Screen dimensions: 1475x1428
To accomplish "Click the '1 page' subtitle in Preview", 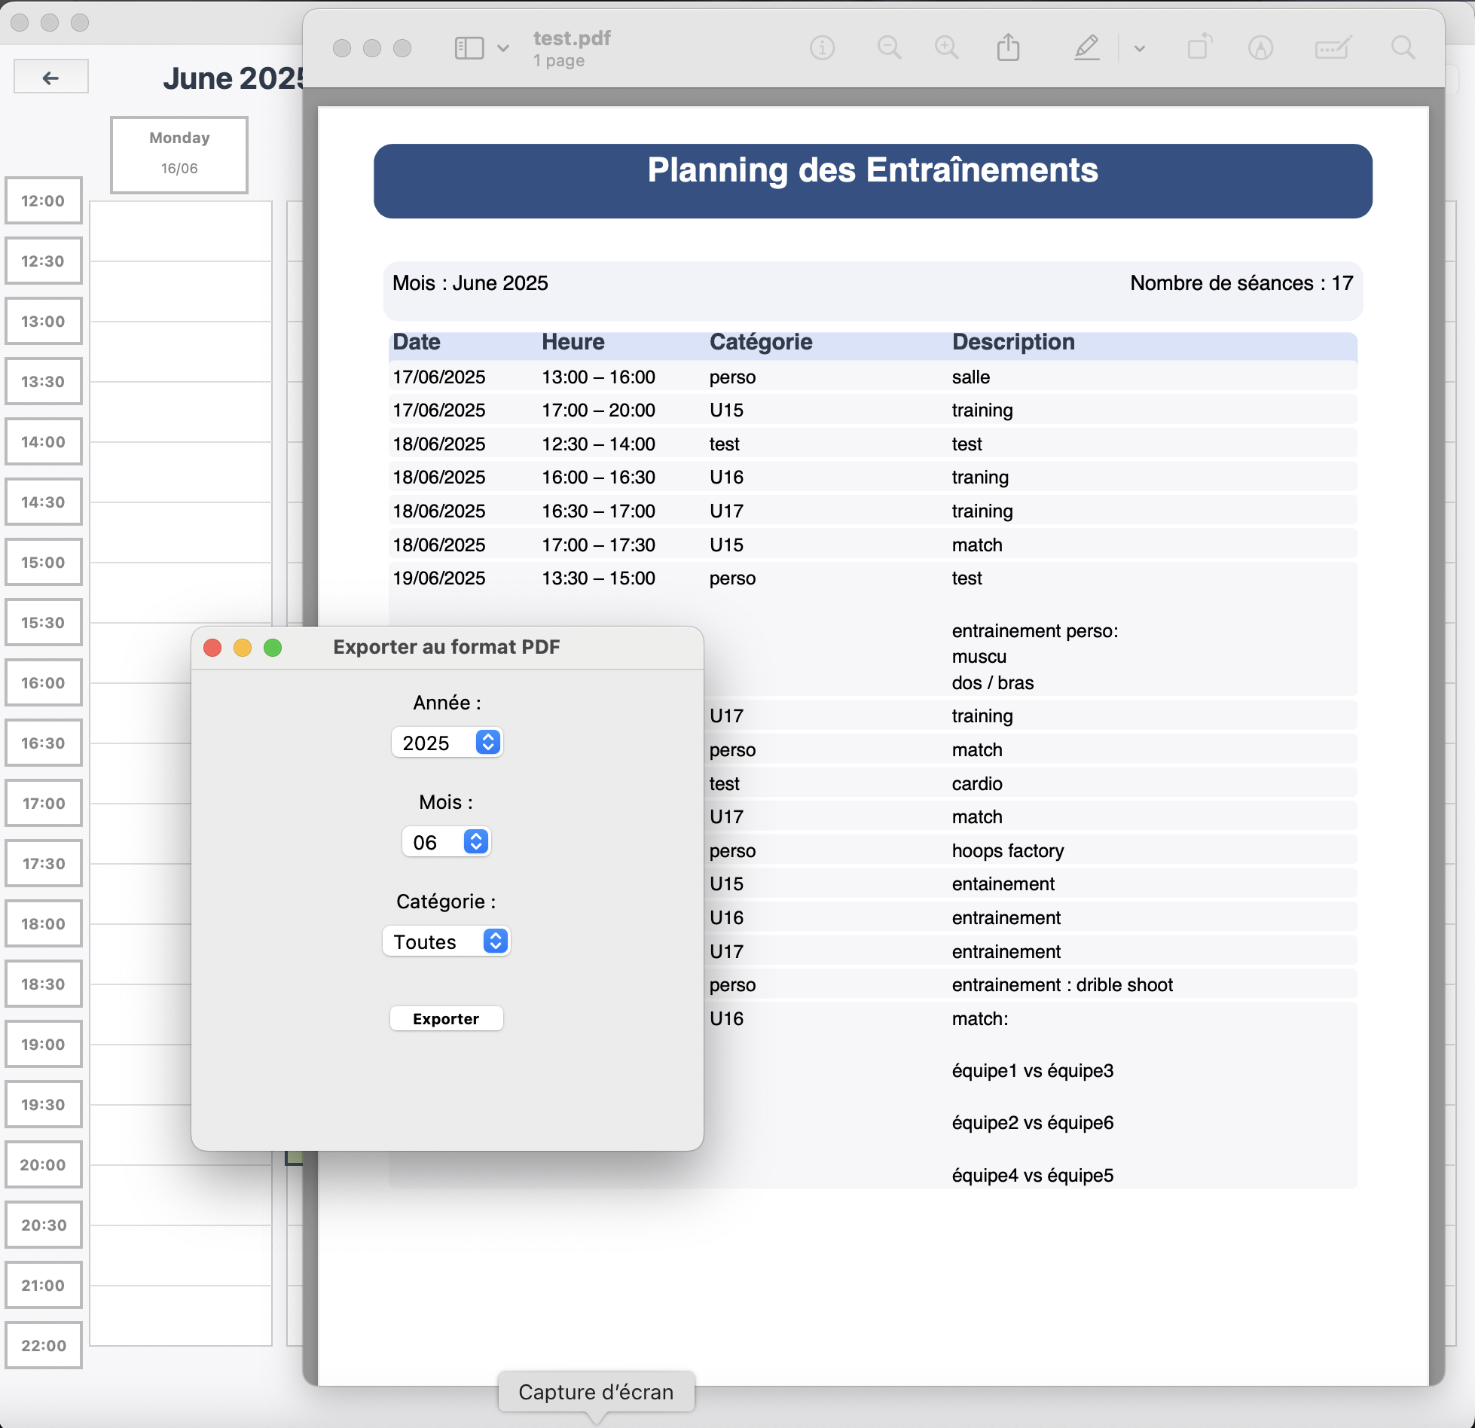I will coord(559,61).
